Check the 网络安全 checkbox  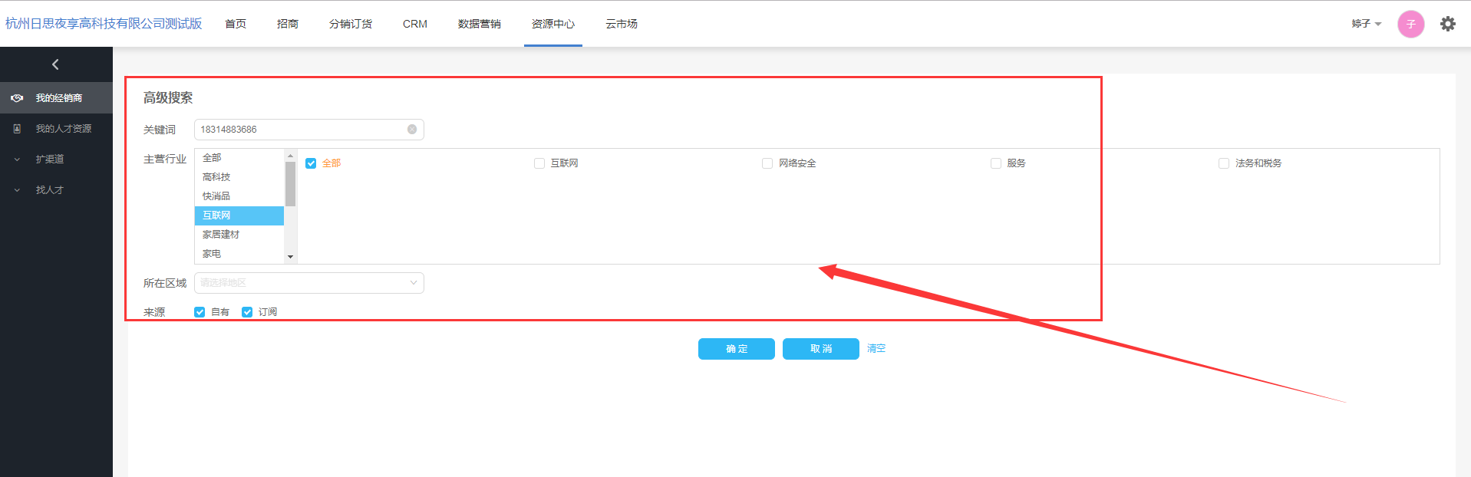pos(767,163)
